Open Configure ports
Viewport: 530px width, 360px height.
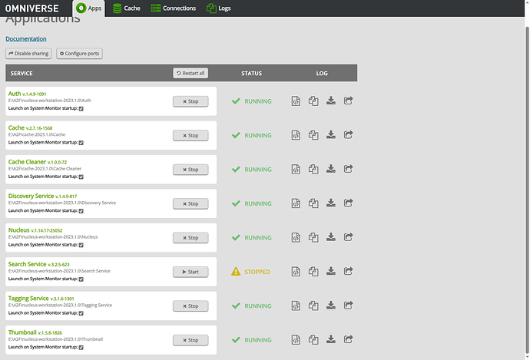click(x=79, y=54)
